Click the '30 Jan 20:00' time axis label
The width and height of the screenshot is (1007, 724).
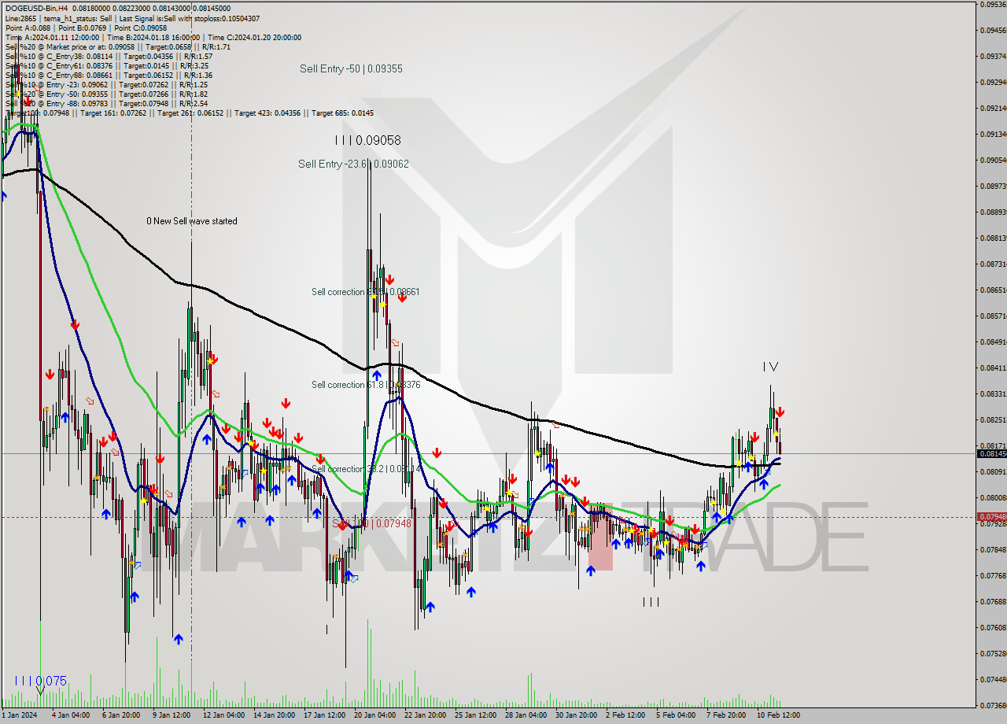coord(577,715)
